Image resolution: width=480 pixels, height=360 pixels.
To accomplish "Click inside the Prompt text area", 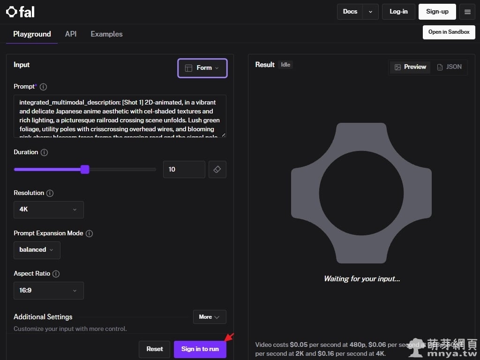I will point(120,116).
